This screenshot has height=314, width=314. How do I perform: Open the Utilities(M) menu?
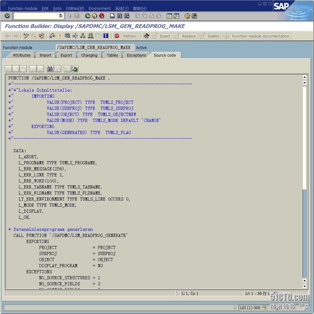pyautogui.click(x=75, y=8)
